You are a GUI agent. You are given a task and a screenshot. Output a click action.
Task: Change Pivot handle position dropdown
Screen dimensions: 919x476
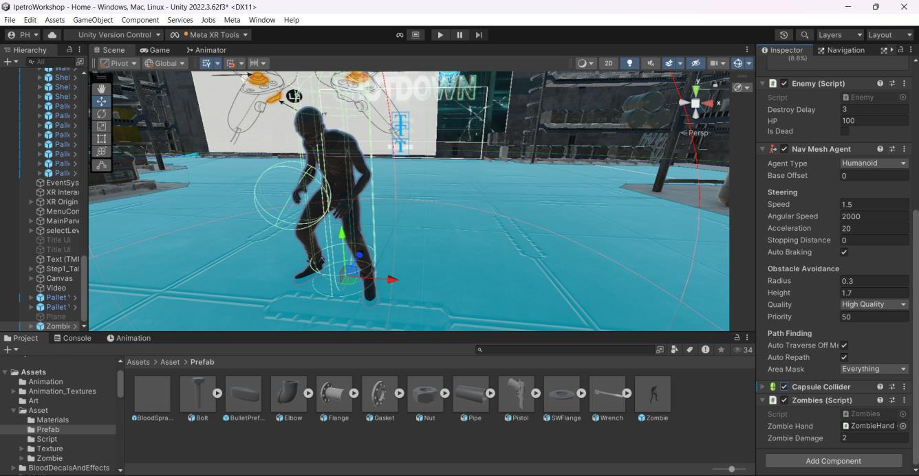tap(118, 63)
